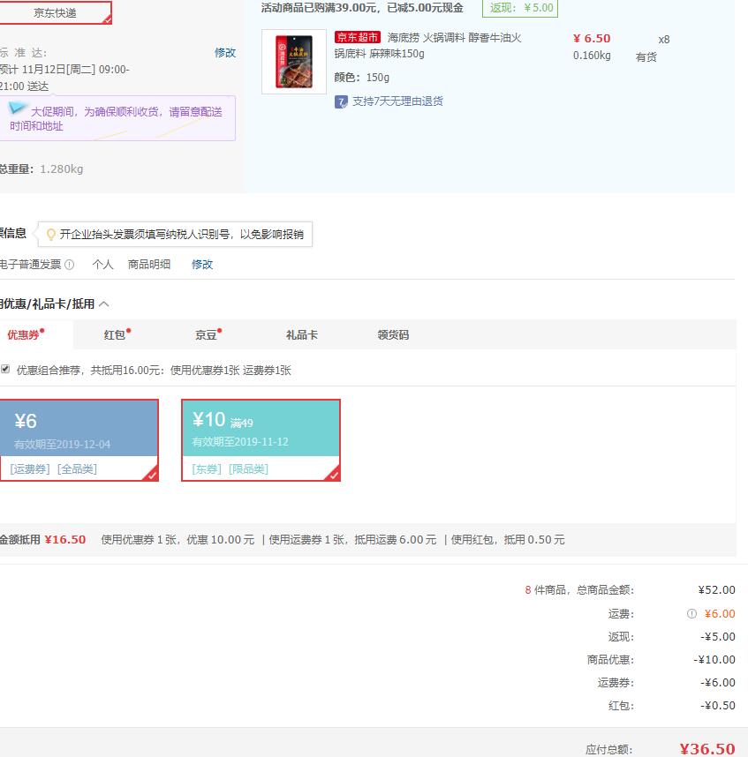Click info icon beside 电子普通发票
The height and width of the screenshot is (757, 748).
tap(70, 265)
